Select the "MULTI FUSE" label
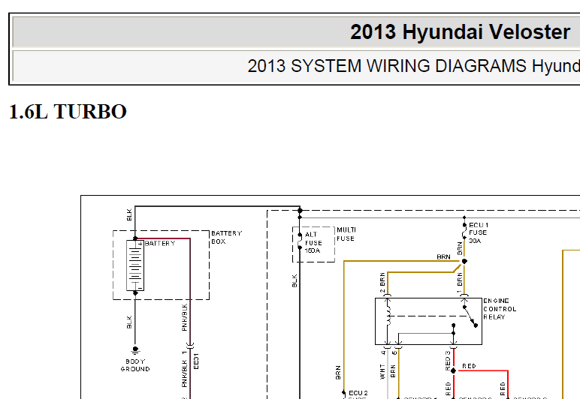 (x=346, y=234)
